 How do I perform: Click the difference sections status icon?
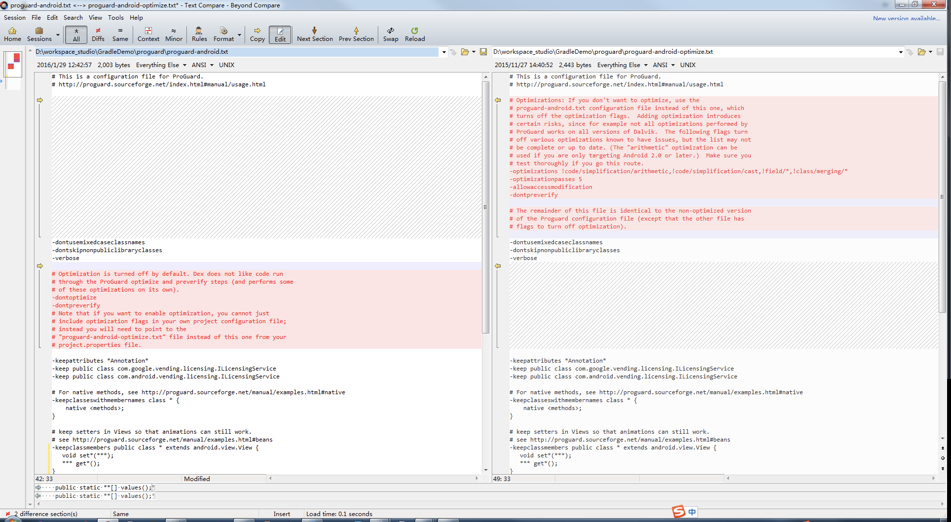pyautogui.click(x=7, y=514)
